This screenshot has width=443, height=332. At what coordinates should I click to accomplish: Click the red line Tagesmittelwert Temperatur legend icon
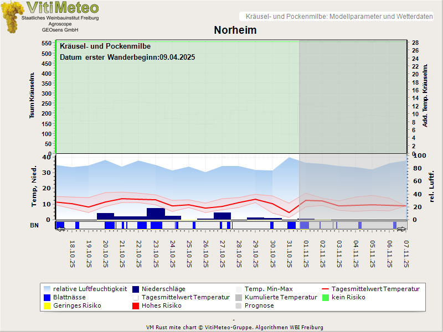[x=326, y=289]
